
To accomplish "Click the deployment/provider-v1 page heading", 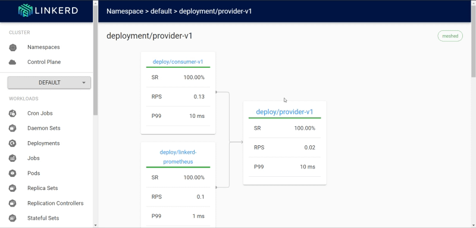I will click(x=149, y=36).
